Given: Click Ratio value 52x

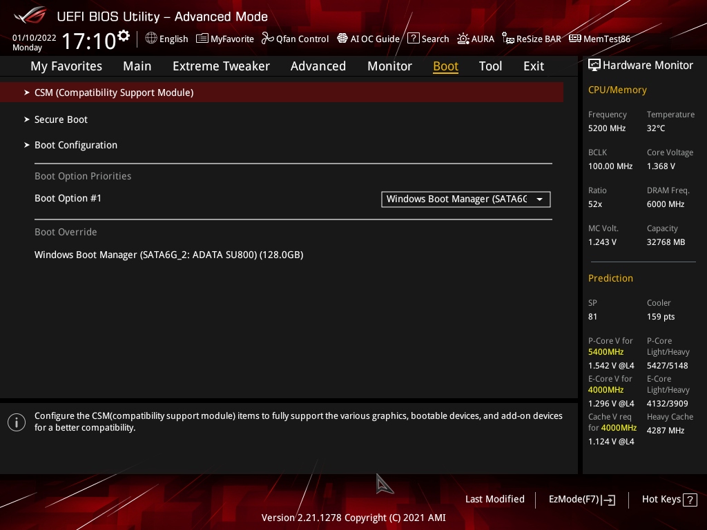Looking at the screenshot, I should coord(594,204).
